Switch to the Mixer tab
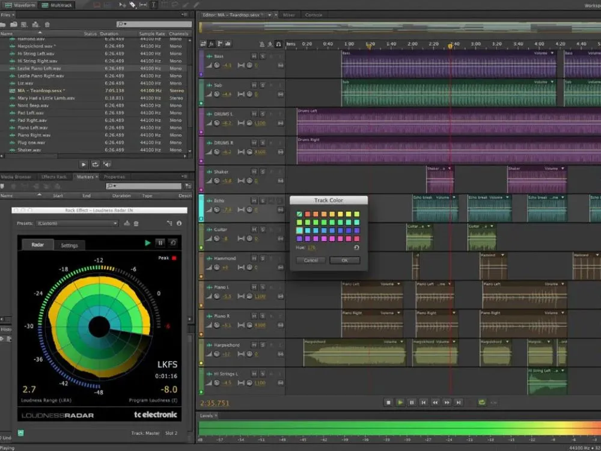 pos(288,15)
